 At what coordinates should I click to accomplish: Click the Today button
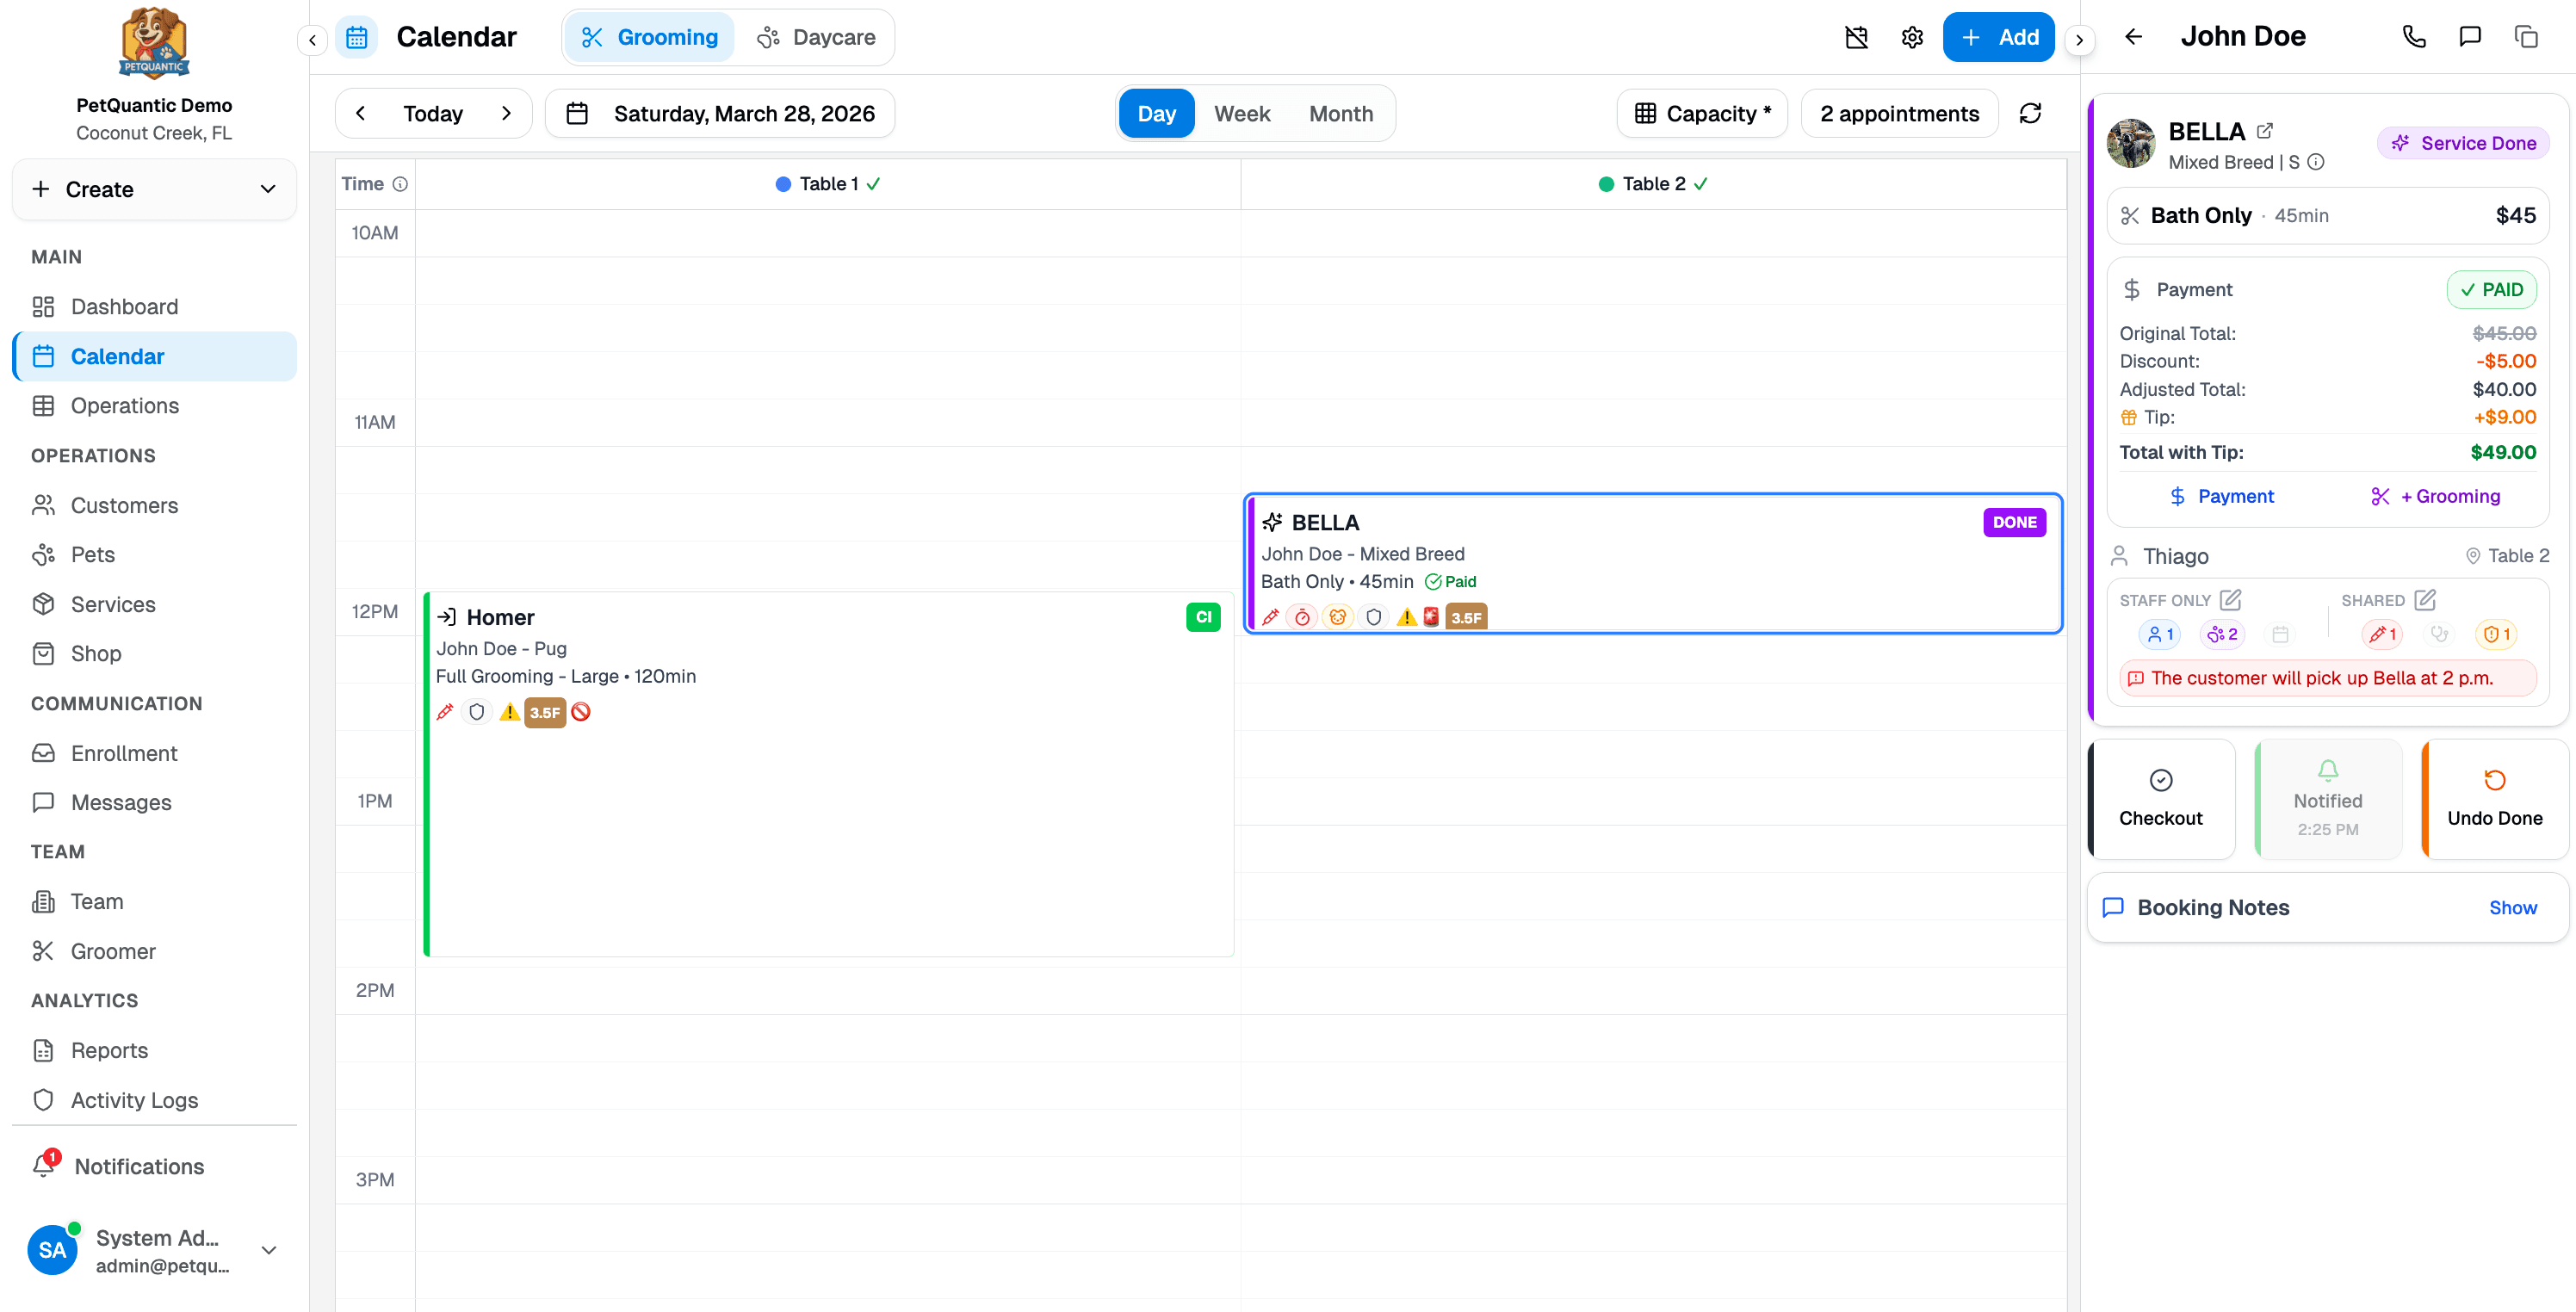(x=433, y=113)
